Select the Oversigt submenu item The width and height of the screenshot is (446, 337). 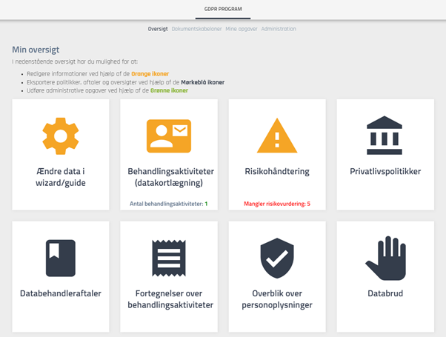(158, 29)
